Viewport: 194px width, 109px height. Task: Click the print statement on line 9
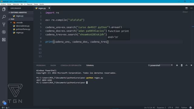[x=77, y=42]
